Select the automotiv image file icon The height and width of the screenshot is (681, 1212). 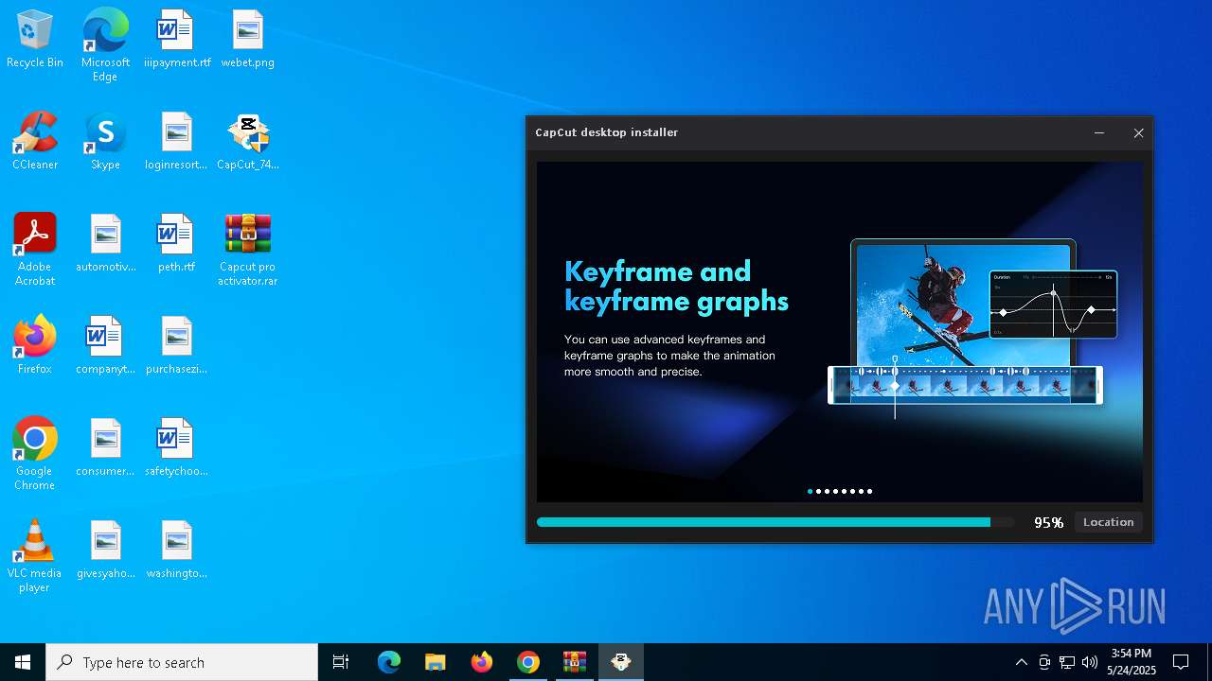pyautogui.click(x=105, y=243)
